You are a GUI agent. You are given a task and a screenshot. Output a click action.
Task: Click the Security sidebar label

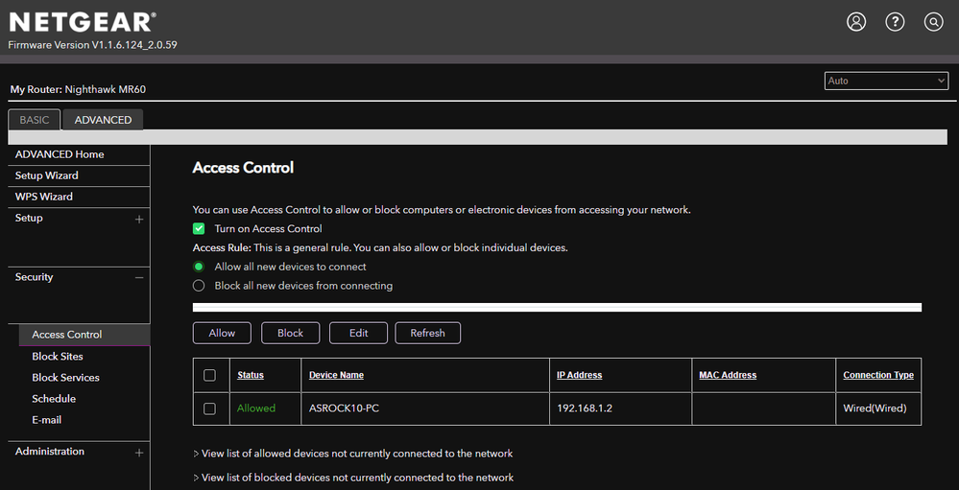pyautogui.click(x=35, y=277)
